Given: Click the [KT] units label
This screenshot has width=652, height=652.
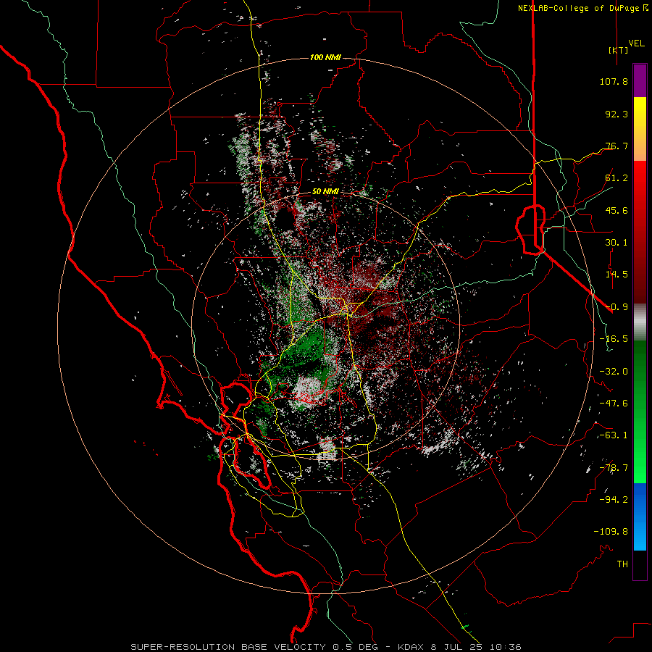Looking at the screenshot, I should [618, 50].
